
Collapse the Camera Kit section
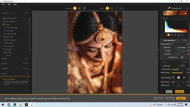27,13
